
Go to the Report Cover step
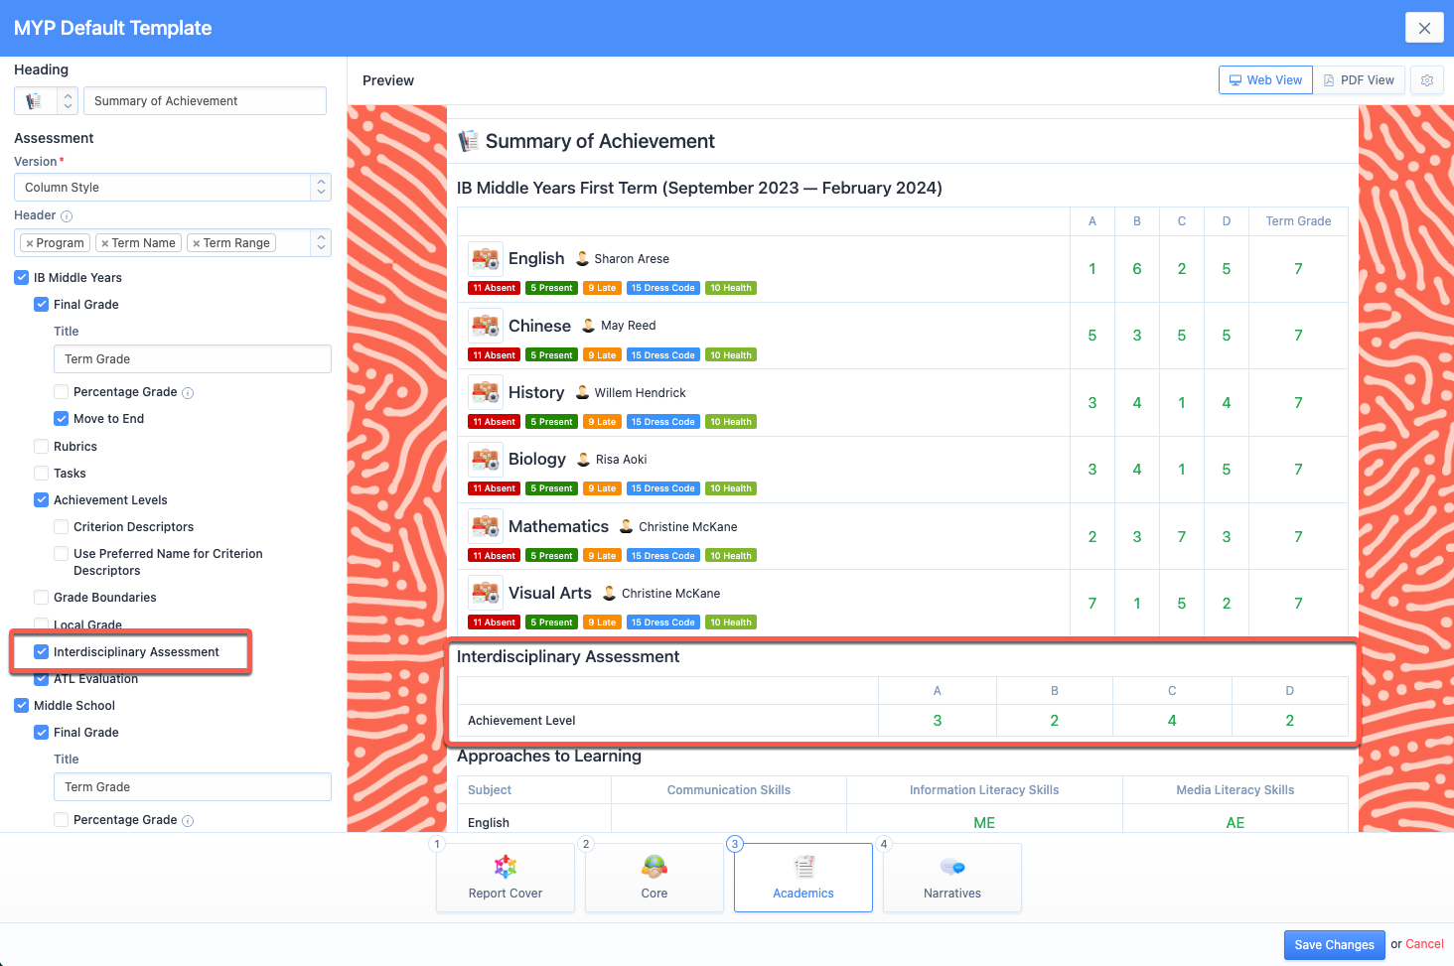[x=505, y=878]
